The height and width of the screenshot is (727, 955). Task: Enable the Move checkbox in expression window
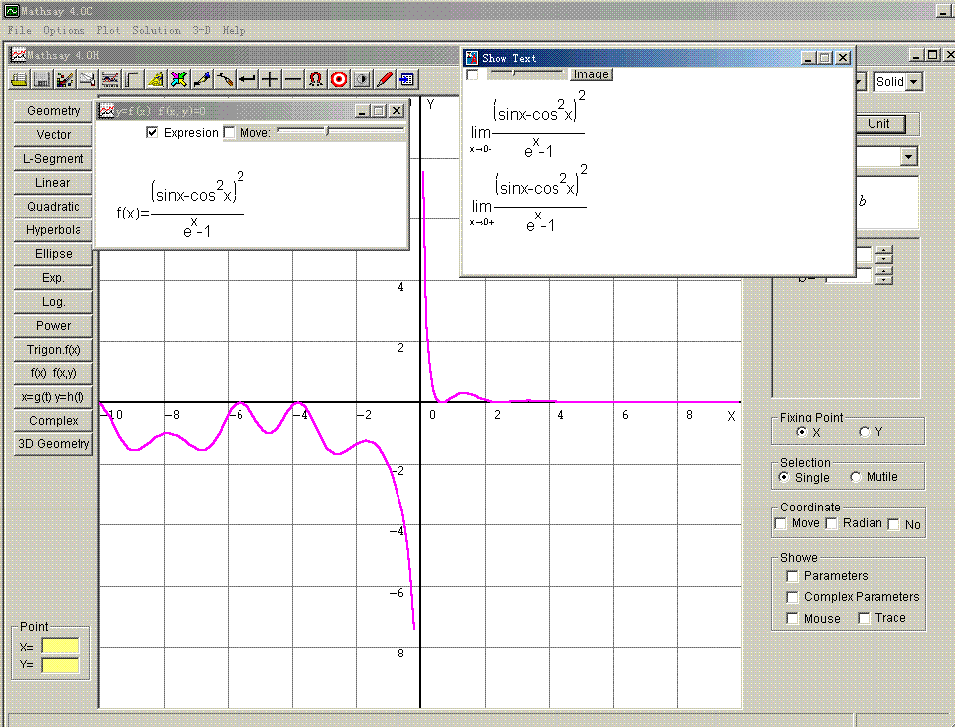(x=229, y=132)
